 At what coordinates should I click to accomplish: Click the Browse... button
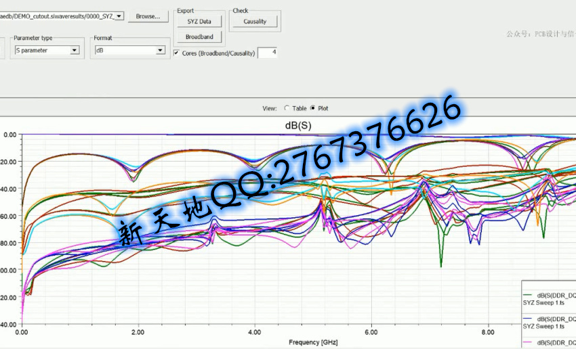click(x=148, y=16)
